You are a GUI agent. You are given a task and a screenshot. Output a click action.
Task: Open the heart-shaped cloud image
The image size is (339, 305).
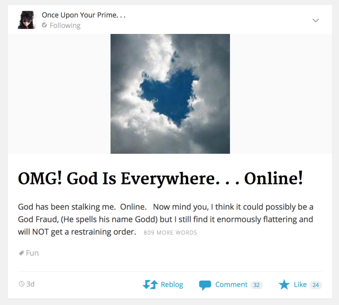click(x=170, y=94)
